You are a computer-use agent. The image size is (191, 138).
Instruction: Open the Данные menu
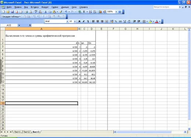pos(65,7)
